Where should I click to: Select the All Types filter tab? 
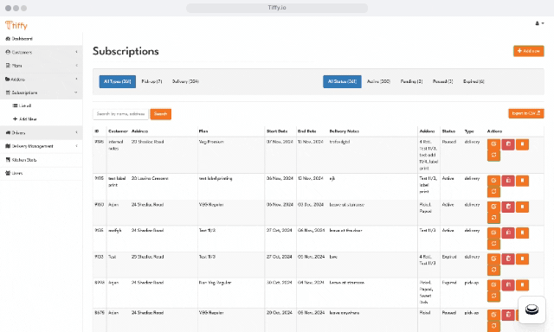(118, 81)
